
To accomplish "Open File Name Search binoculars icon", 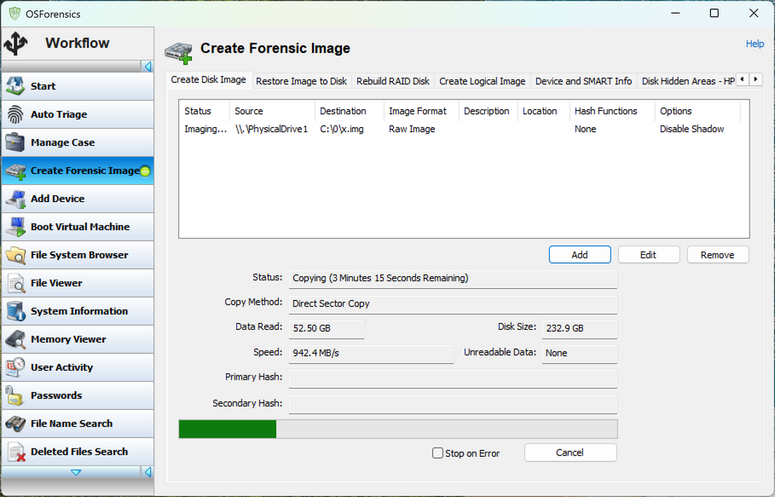I will [x=16, y=424].
